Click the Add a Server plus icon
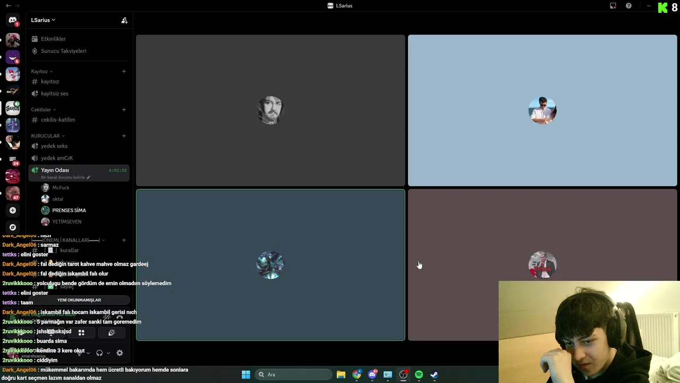 click(x=13, y=210)
